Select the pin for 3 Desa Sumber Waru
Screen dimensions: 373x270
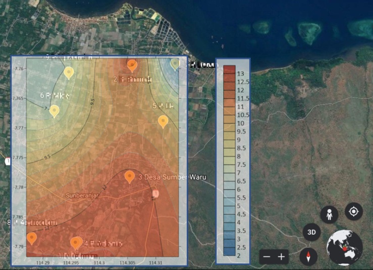point(130,176)
